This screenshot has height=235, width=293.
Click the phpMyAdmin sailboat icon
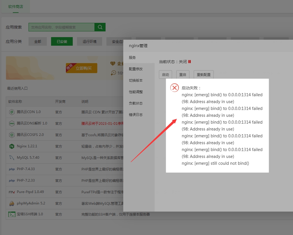(12, 203)
